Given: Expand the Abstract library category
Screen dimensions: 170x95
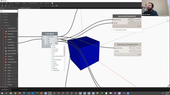Looking at the screenshot, I should point(3,14).
